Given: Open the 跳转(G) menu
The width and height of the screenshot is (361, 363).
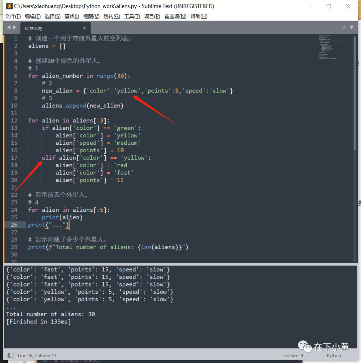Looking at the screenshot, I should (x=112, y=16).
